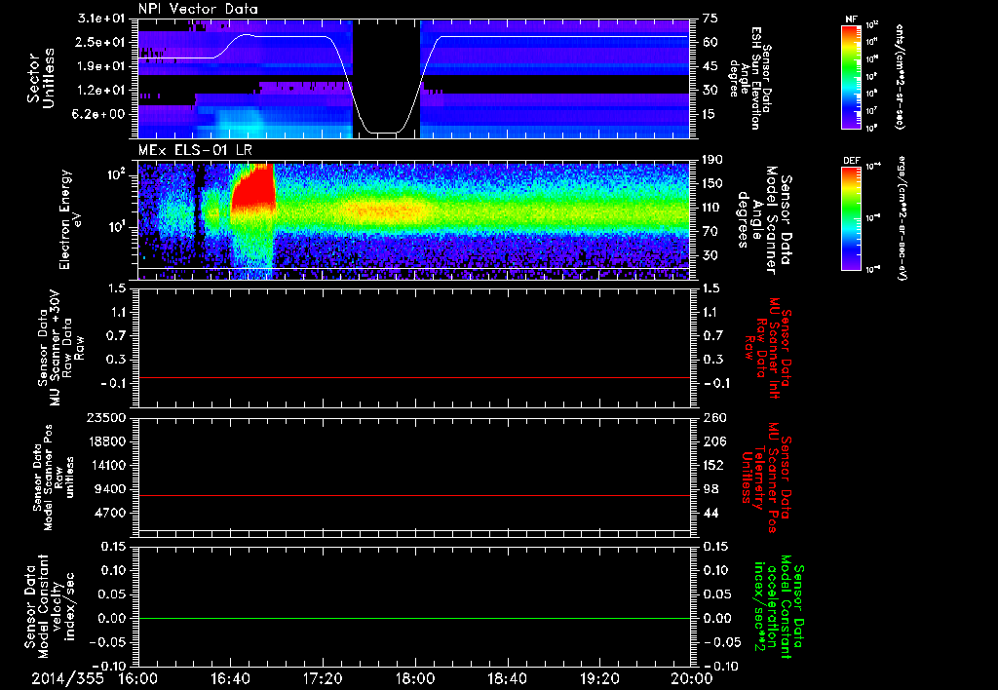998x690 pixels.
Task: Click the green zero line in velocity panel
Action: point(414,618)
